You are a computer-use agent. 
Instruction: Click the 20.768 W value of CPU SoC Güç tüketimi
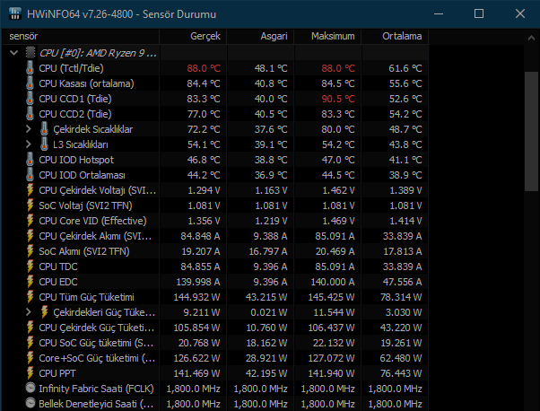click(199, 343)
